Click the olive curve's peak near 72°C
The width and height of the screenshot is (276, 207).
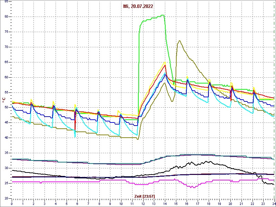(179, 41)
